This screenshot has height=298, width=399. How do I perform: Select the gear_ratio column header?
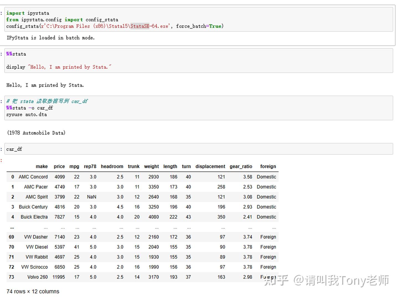(x=241, y=166)
